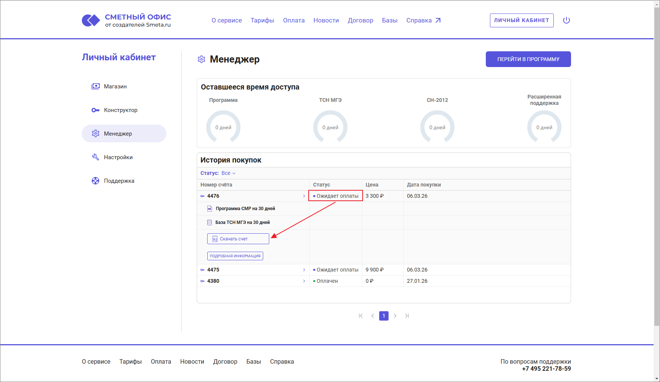660x382 pixels.
Task: Open the Статус filter dropdown
Action: pyautogui.click(x=228, y=173)
